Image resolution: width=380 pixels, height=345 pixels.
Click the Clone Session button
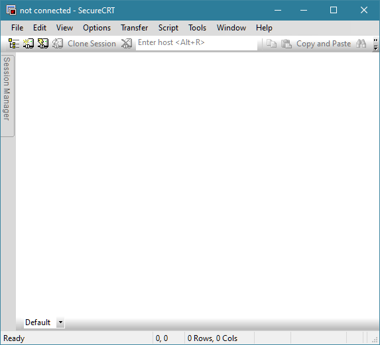coord(92,44)
